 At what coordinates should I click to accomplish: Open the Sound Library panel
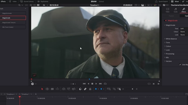pos(27,1)
